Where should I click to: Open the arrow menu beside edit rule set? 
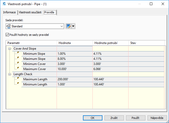click(x=73, y=26)
